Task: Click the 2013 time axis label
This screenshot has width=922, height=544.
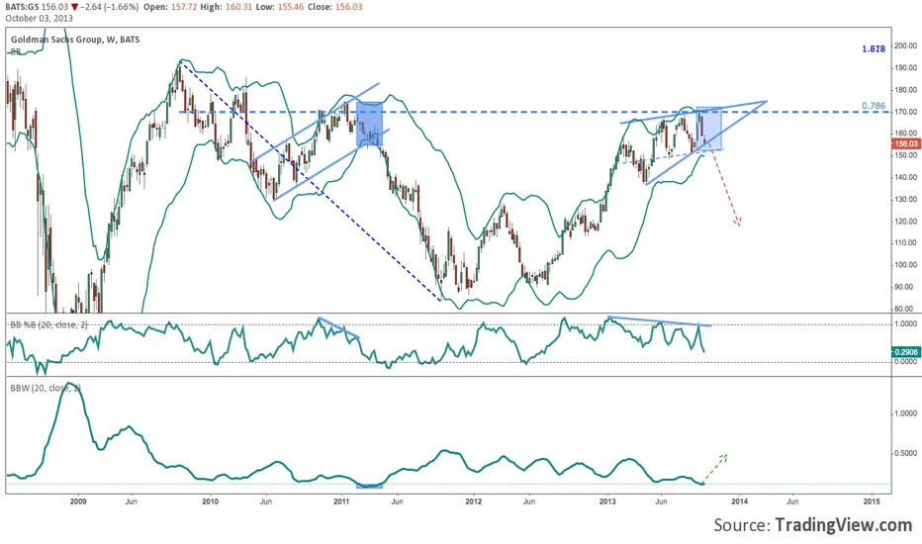Action: tap(607, 501)
